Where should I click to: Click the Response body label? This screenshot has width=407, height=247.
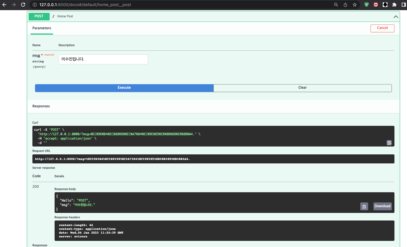pos(65,189)
